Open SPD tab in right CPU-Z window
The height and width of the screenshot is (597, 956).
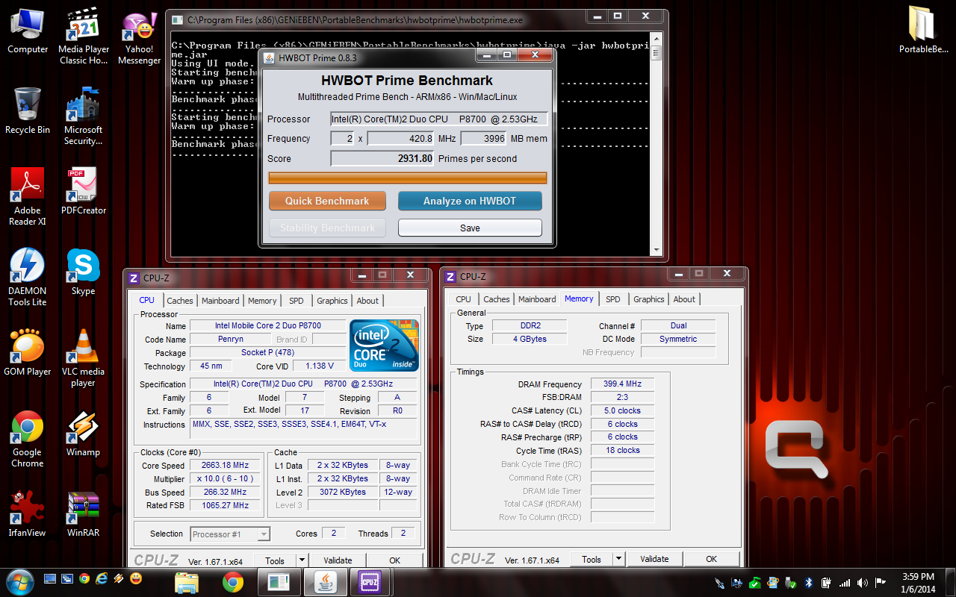pos(613,299)
